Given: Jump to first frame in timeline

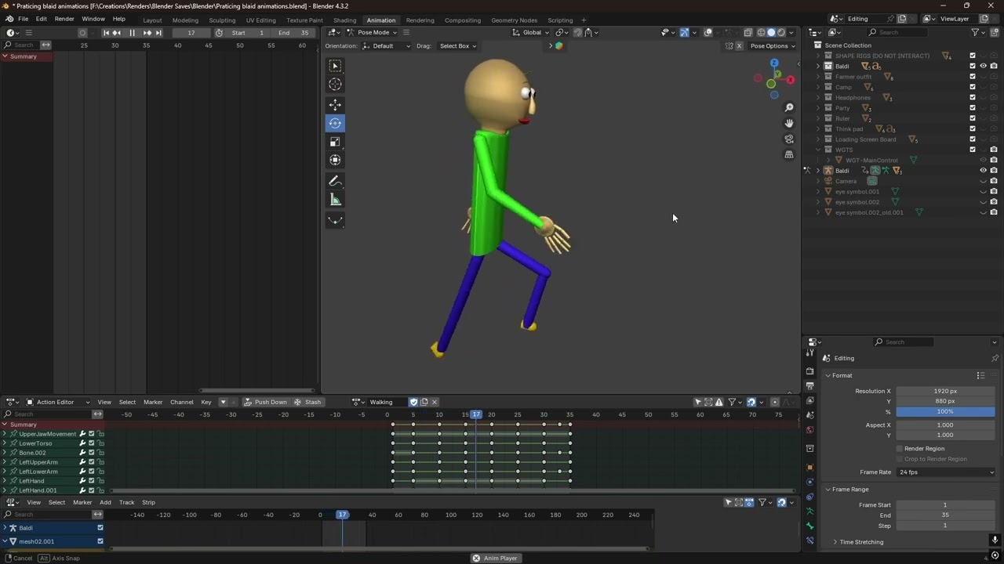Looking at the screenshot, I should click(x=106, y=32).
